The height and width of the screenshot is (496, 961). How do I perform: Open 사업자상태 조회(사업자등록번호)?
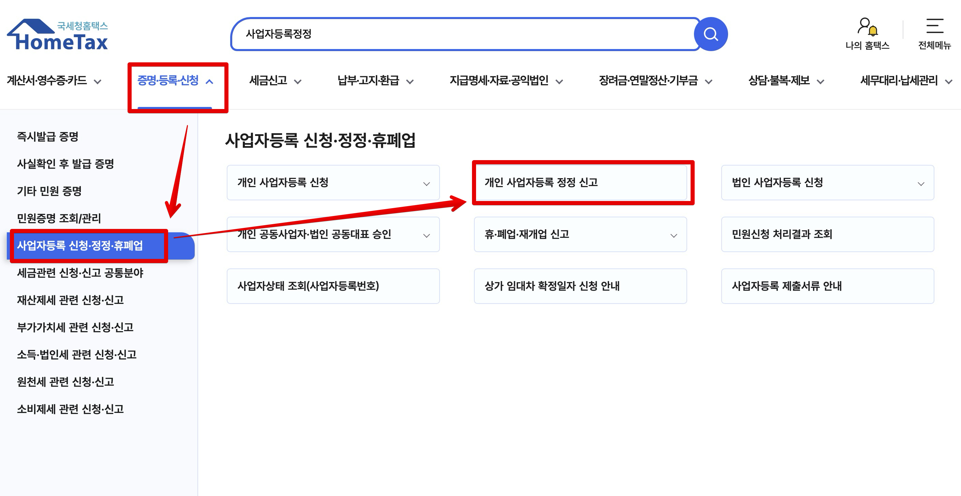333,286
